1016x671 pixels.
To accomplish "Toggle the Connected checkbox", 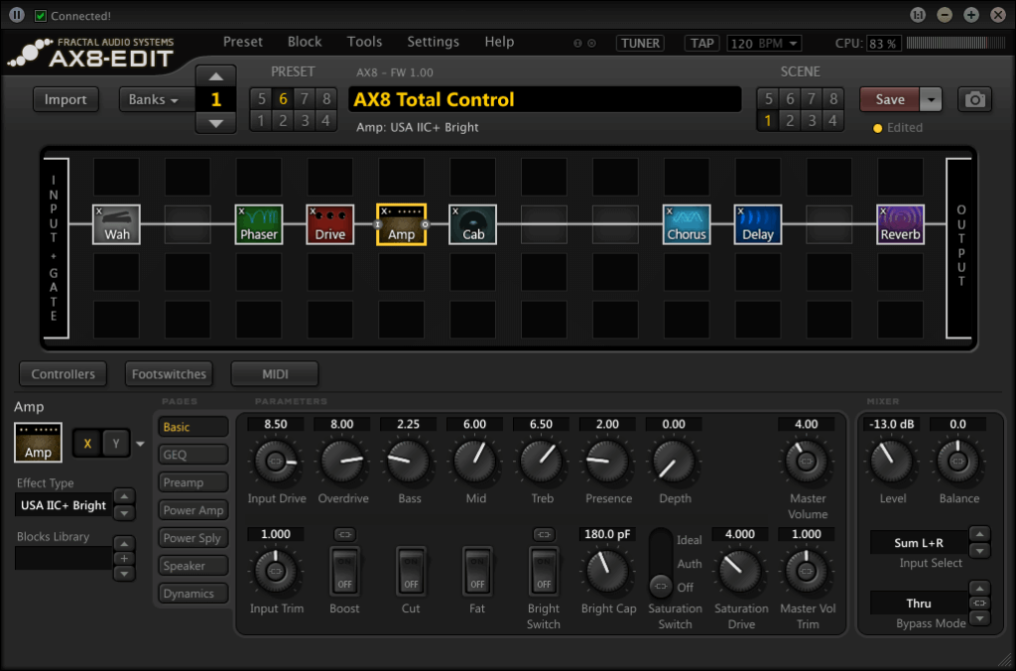I will (41, 16).
